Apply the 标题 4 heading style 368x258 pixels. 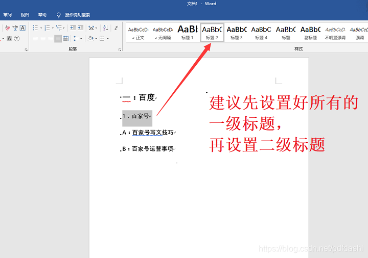point(261,33)
